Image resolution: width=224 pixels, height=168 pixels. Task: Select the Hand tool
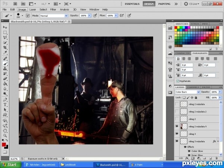(x=5, y=130)
